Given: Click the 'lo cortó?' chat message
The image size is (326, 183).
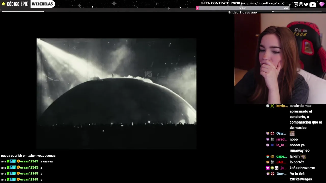Looking at the screenshot, I should (x=297, y=162).
